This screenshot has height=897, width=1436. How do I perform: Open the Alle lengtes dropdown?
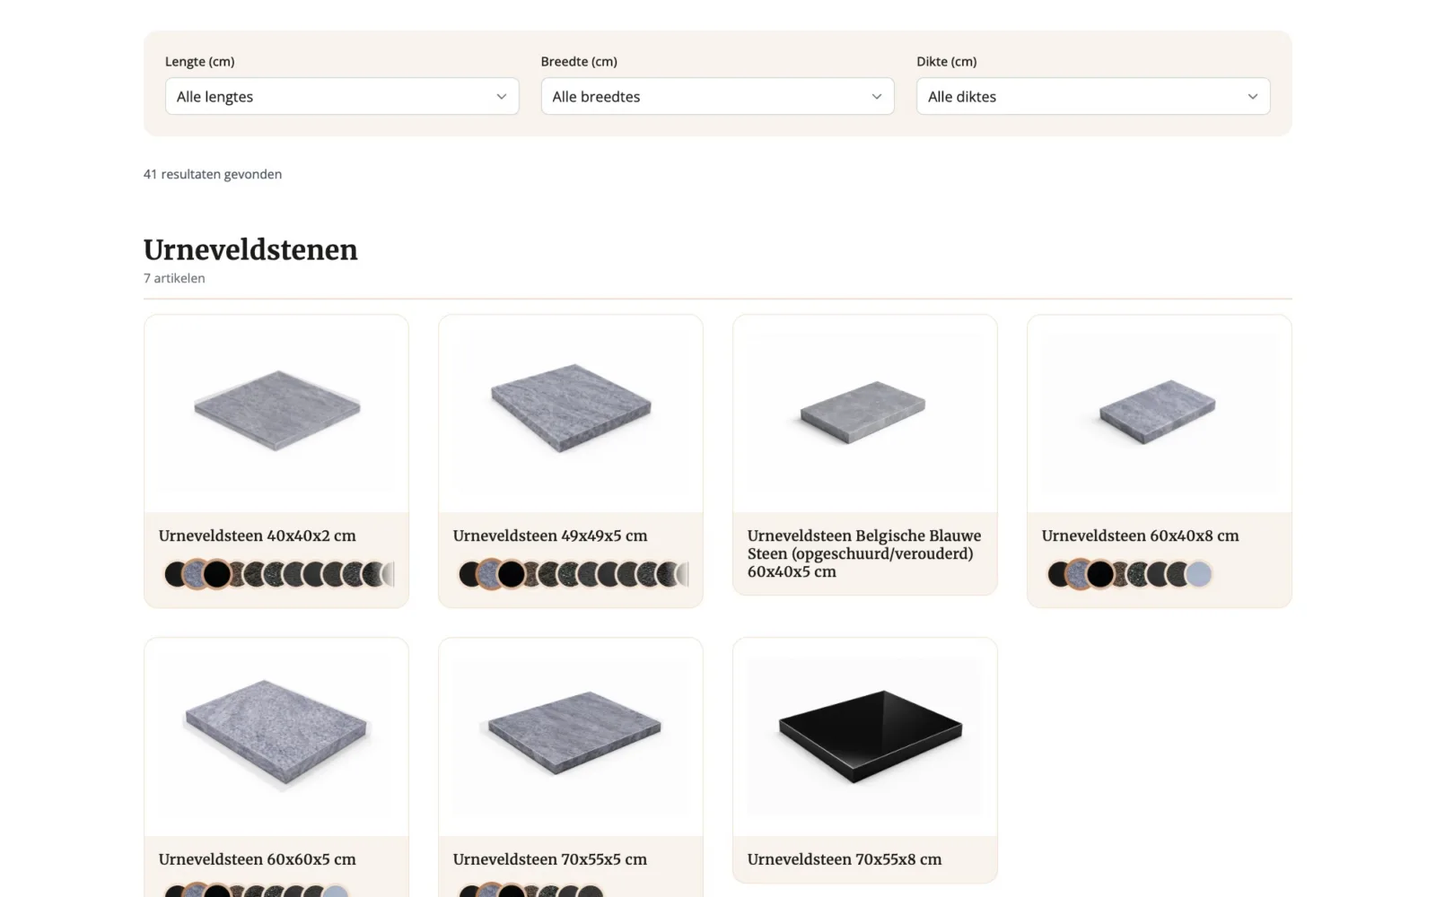[x=342, y=96]
